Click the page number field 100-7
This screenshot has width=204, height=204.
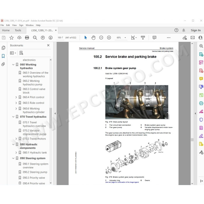60,38
